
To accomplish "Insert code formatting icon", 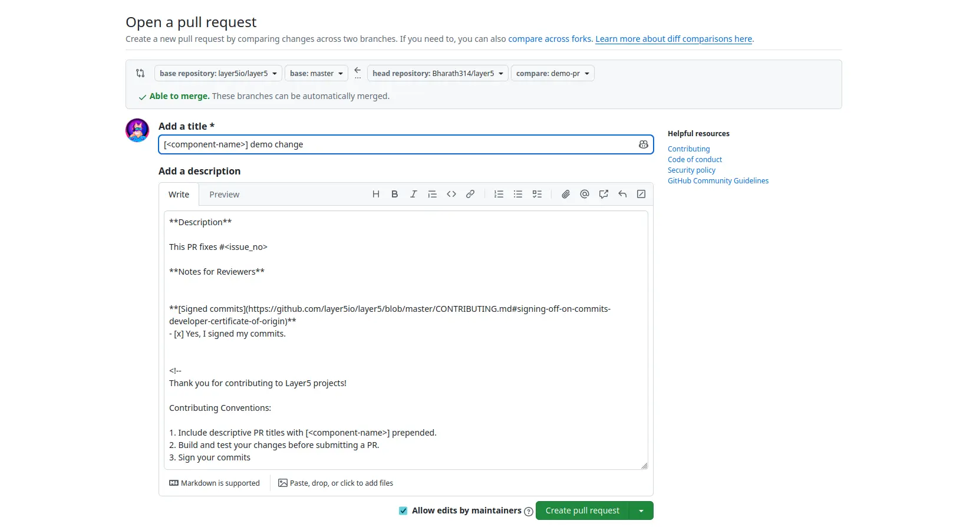I will (451, 194).
